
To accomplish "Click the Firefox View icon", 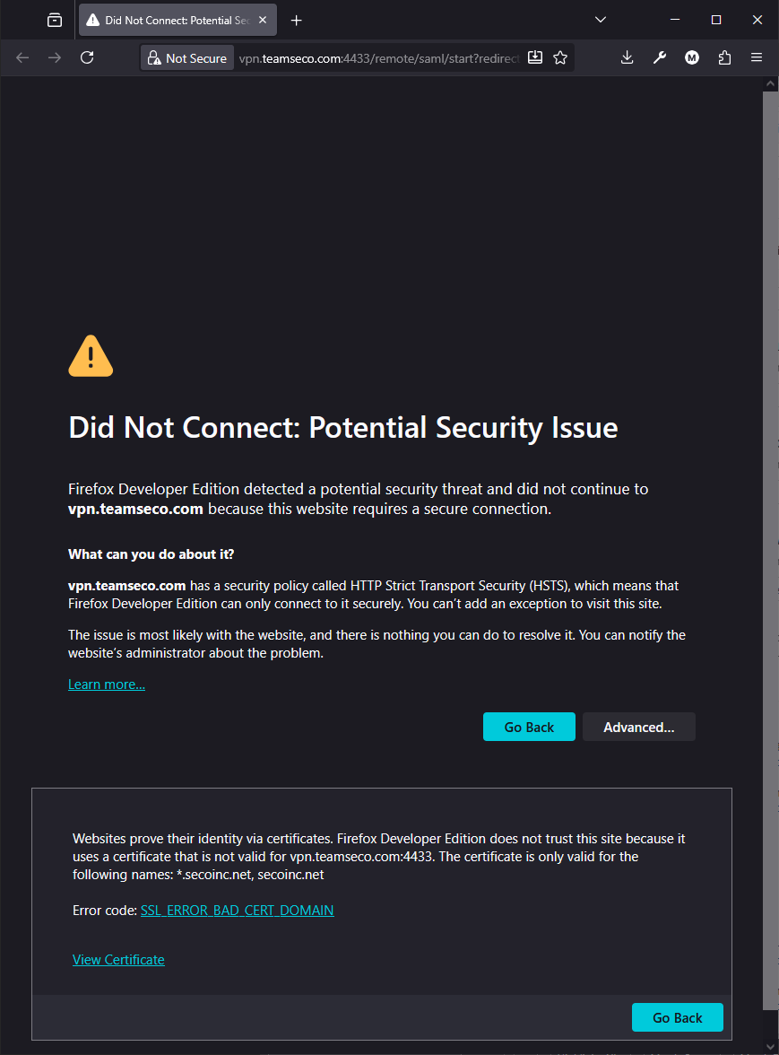I will coord(55,20).
